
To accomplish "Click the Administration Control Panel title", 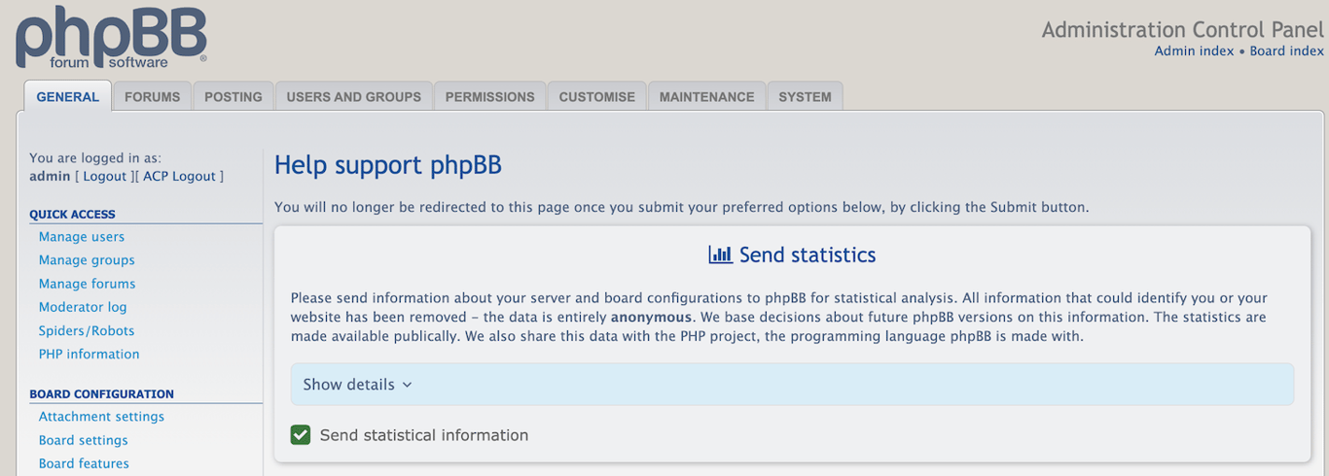I will coord(1182,29).
